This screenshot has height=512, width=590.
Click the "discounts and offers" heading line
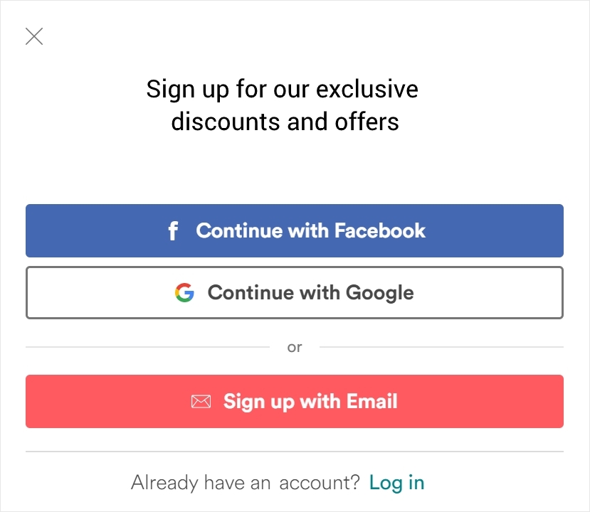tap(285, 122)
